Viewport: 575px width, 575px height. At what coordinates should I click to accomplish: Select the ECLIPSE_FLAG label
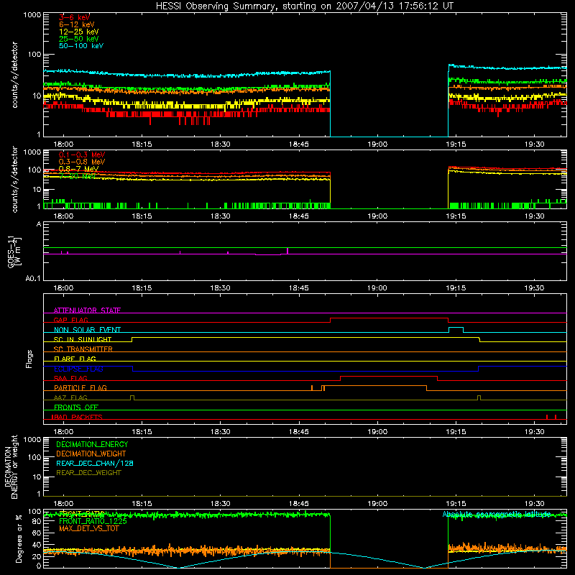[78, 369]
